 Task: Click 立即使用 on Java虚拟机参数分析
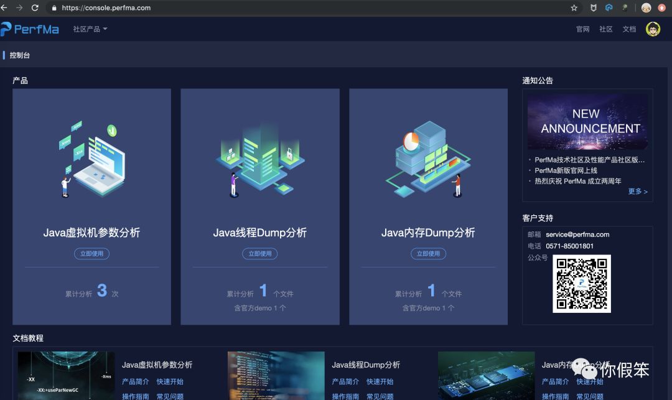[91, 253]
